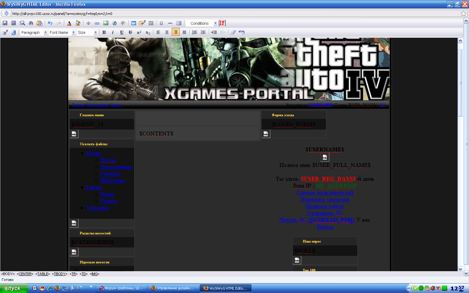Viewport: 469px width, 293px height.
Task: Click the $CONTENT$ placeholder text
Action: (156, 133)
